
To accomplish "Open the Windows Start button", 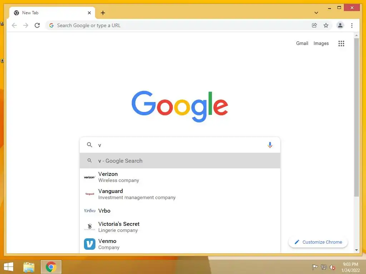I will click(9, 267).
